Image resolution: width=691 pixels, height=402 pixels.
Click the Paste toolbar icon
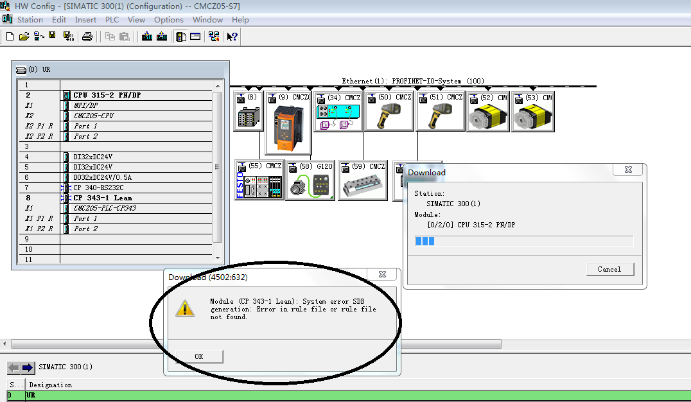click(x=125, y=37)
